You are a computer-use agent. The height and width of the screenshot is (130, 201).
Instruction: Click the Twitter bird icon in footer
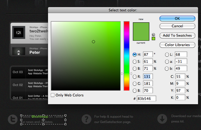13,119
